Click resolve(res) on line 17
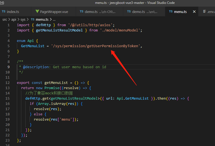The image size is (215, 146). point(46,109)
